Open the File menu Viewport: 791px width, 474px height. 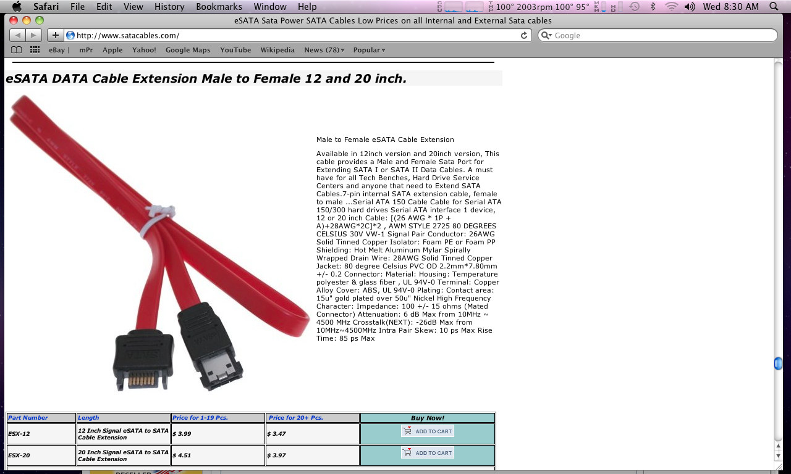77,7
